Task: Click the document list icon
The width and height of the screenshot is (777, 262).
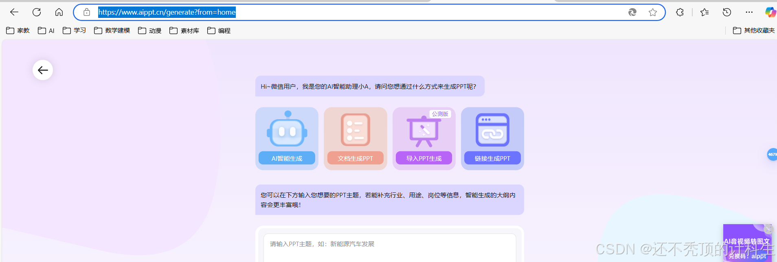Action: point(356,130)
